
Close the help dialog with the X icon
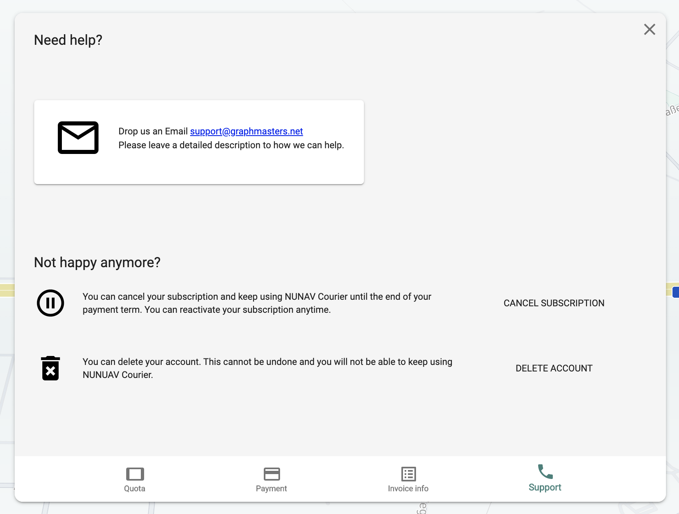click(x=649, y=29)
